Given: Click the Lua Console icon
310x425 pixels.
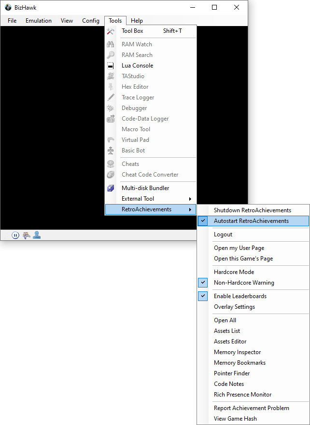Looking at the screenshot, I should tap(111, 66).
